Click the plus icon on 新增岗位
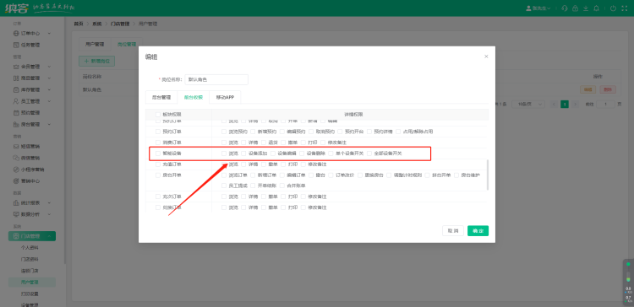Viewport: 634px width, 307px height. pyautogui.click(x=86, y=62)
